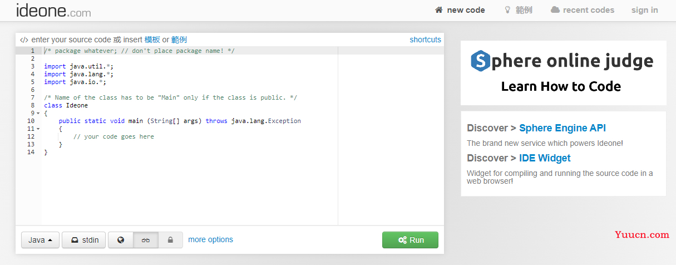Open the new code menu item
The image size is (676, 265).
click(x=460, y=10)
